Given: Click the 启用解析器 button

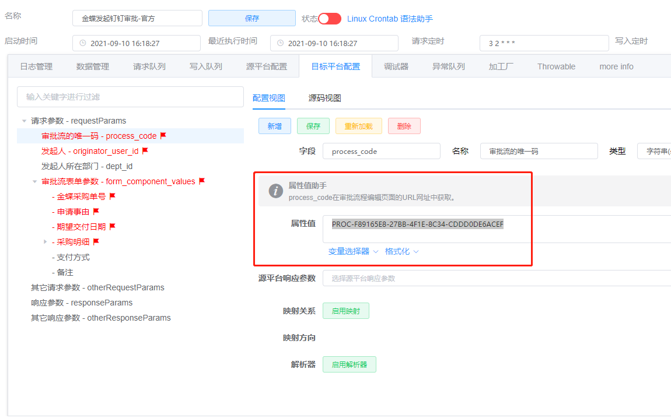Looking at the screenshot, I should [x=349, y=364].
